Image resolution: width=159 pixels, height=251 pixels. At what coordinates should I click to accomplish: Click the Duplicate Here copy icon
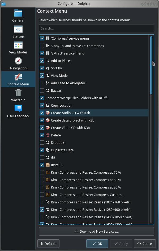click(x=48, y=150)
